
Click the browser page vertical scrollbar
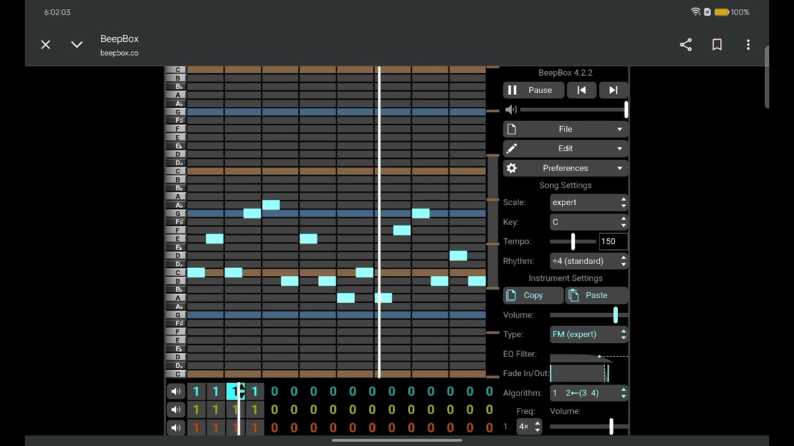coord(767,77)
